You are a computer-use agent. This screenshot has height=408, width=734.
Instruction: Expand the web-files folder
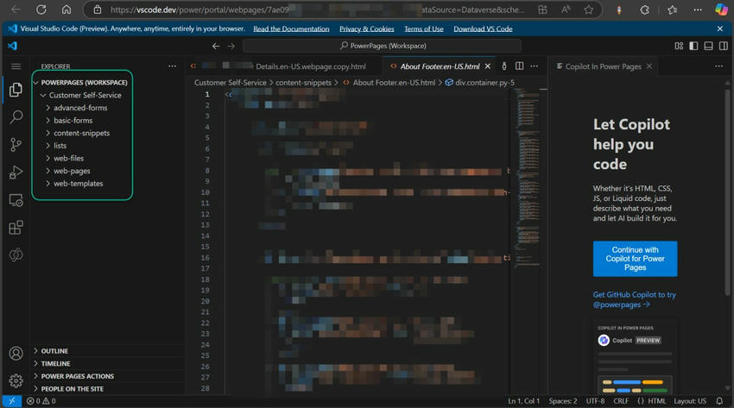[x=68, y=158]
